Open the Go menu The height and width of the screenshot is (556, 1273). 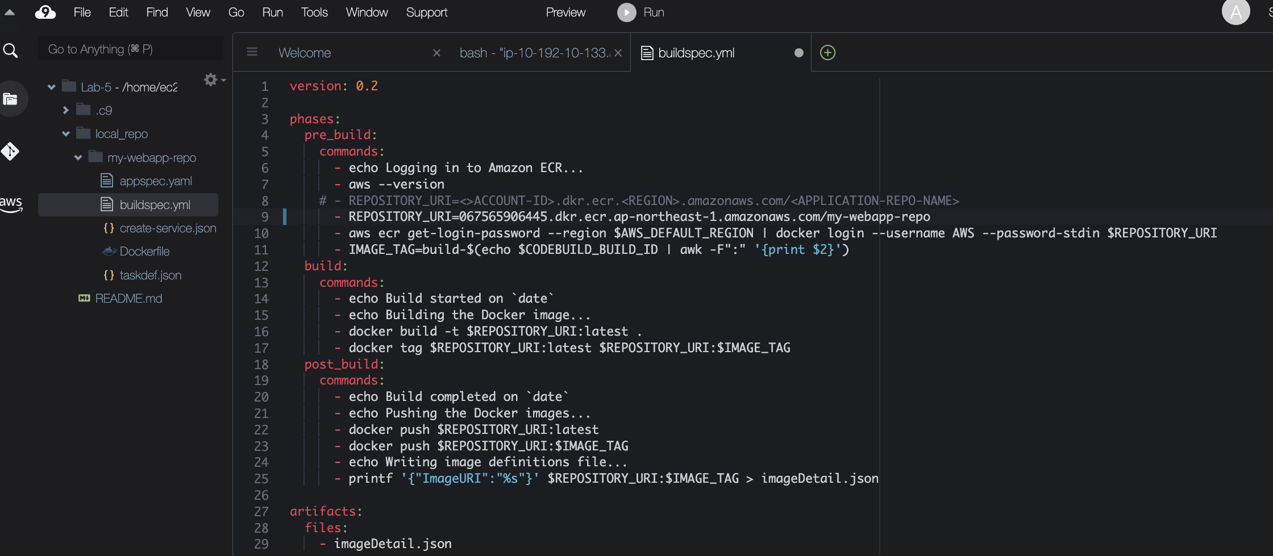pos(236,12)
